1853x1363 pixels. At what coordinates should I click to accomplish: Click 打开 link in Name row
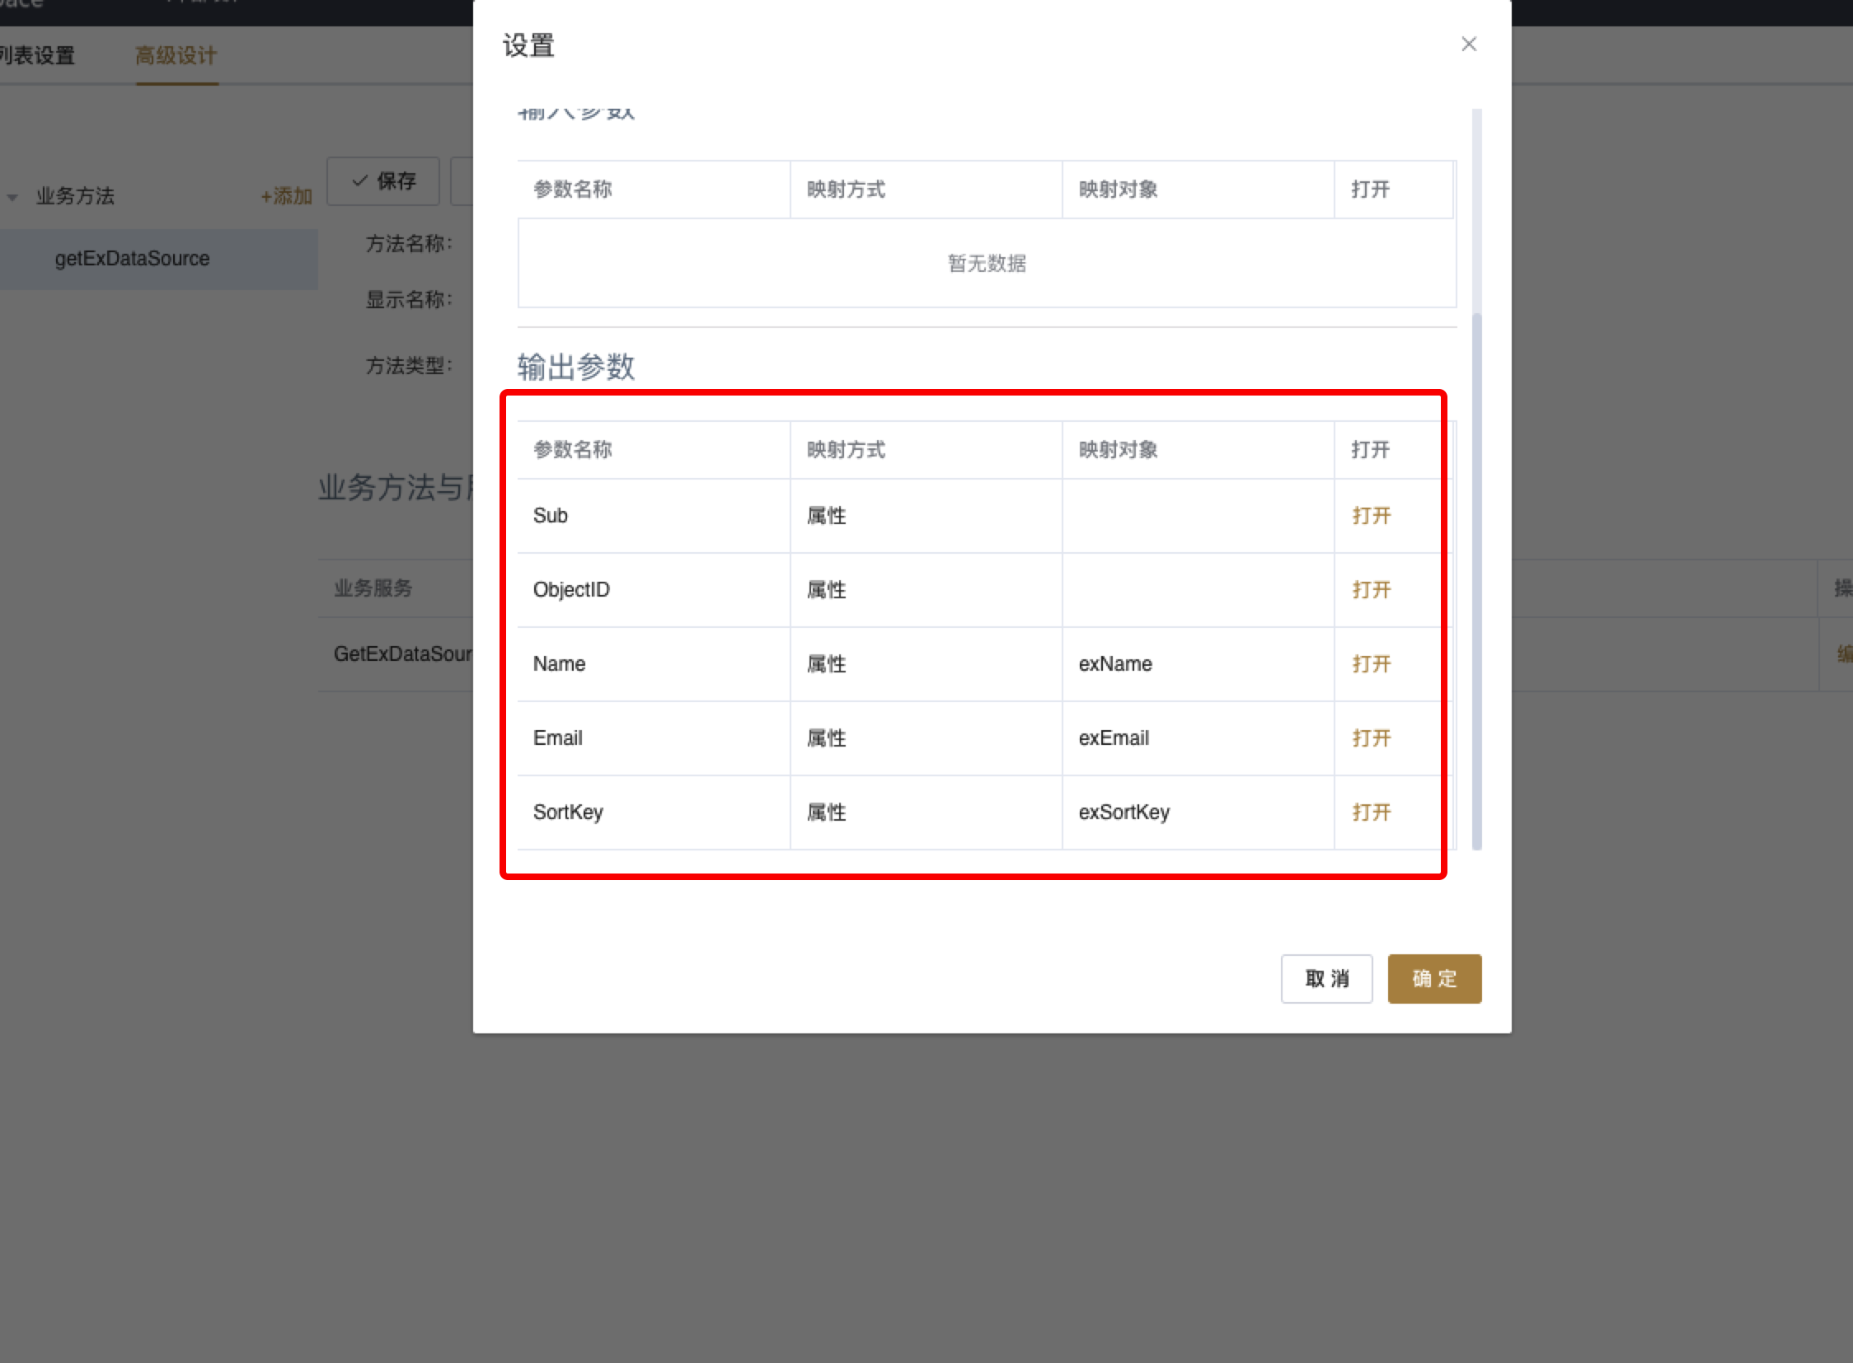(1371, 664)
